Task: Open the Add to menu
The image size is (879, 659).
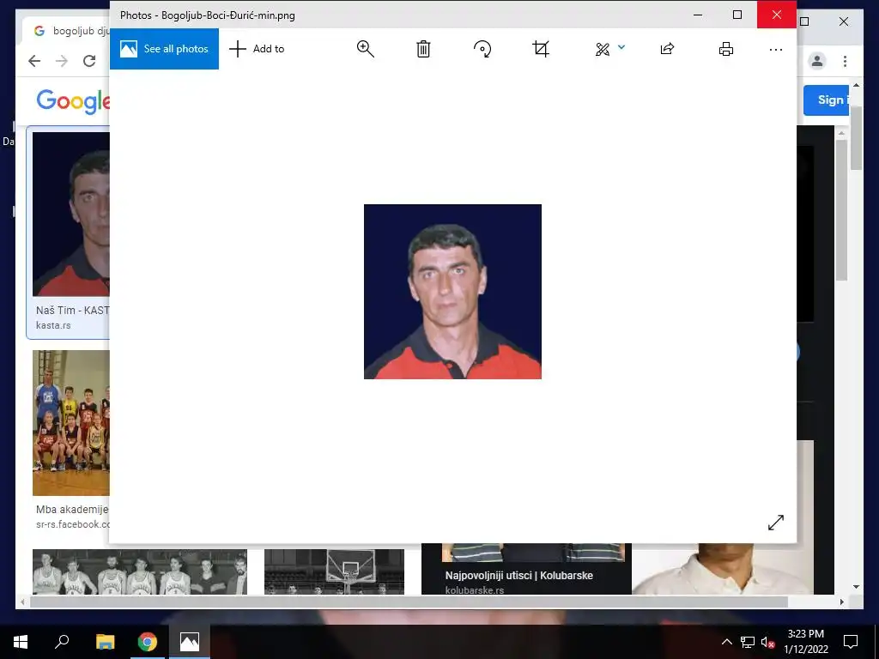Action: (257, 49)
